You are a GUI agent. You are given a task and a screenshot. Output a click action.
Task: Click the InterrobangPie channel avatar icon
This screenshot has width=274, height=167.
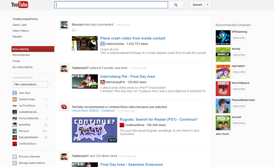pyautogui.click(x=102, y=82)
